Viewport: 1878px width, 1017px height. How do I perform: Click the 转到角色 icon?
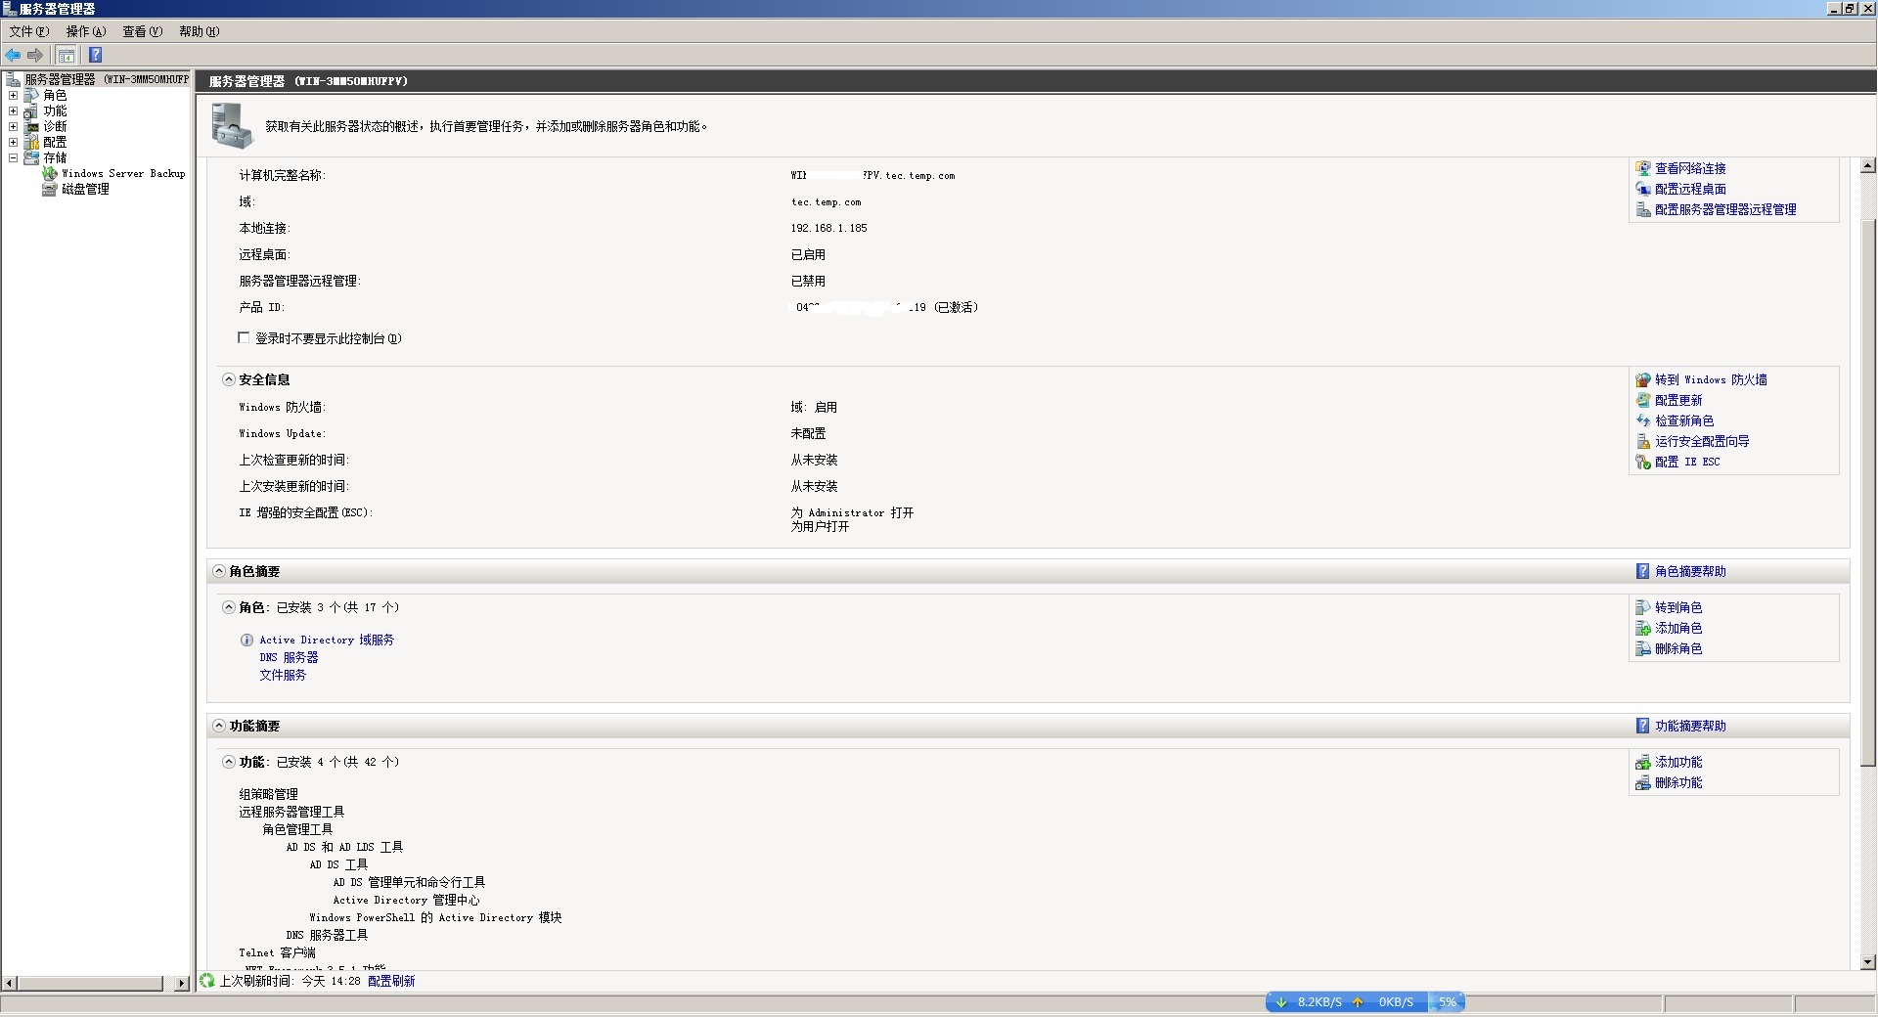[x=1643, y=607]
